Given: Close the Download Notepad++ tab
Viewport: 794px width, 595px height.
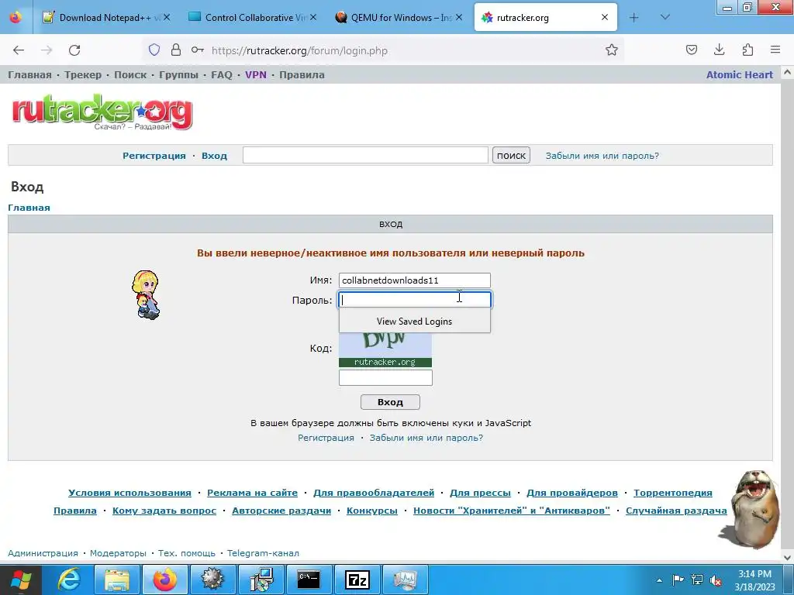Looking at the screenshot, I should click(x=167, y=17).
